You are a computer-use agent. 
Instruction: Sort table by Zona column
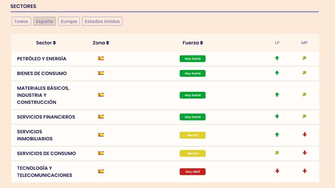click(x=101, y=43)
